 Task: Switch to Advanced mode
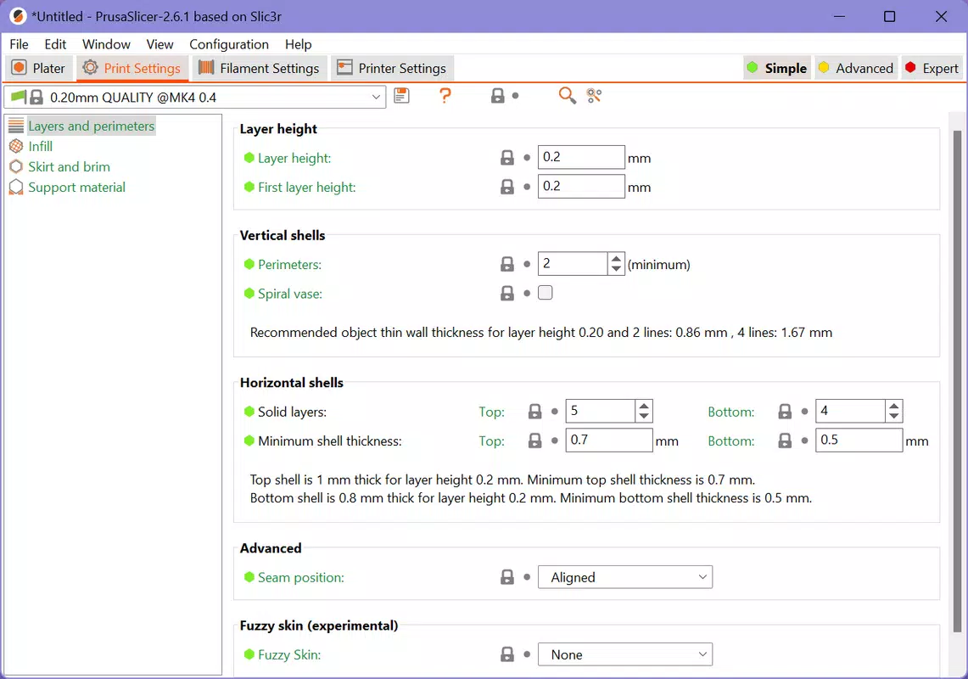pos(856,68)
